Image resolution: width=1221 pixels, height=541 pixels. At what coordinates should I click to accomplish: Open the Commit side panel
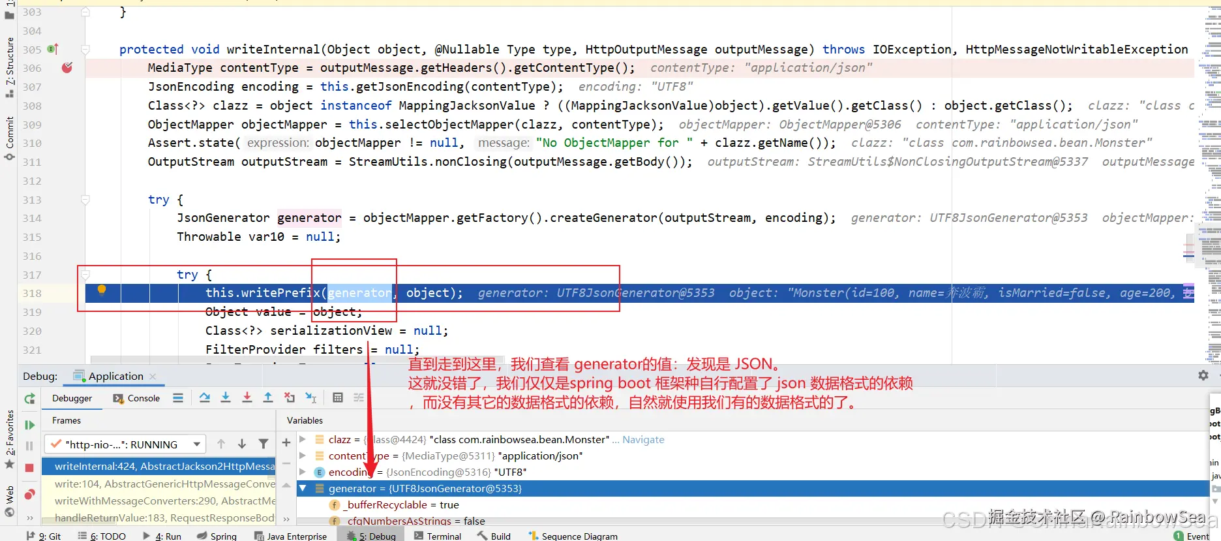pyautogui.click(x=9, y=138)
